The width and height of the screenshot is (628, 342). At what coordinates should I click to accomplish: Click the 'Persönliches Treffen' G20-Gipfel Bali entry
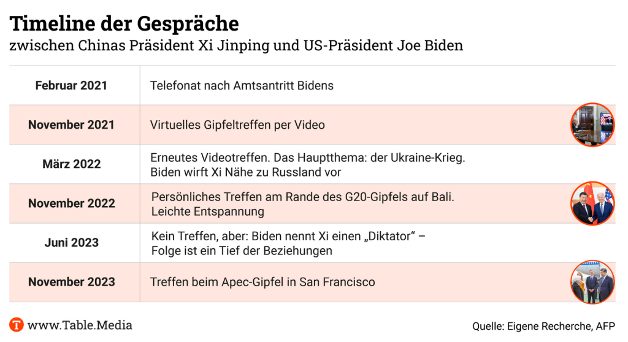(302, 203)
